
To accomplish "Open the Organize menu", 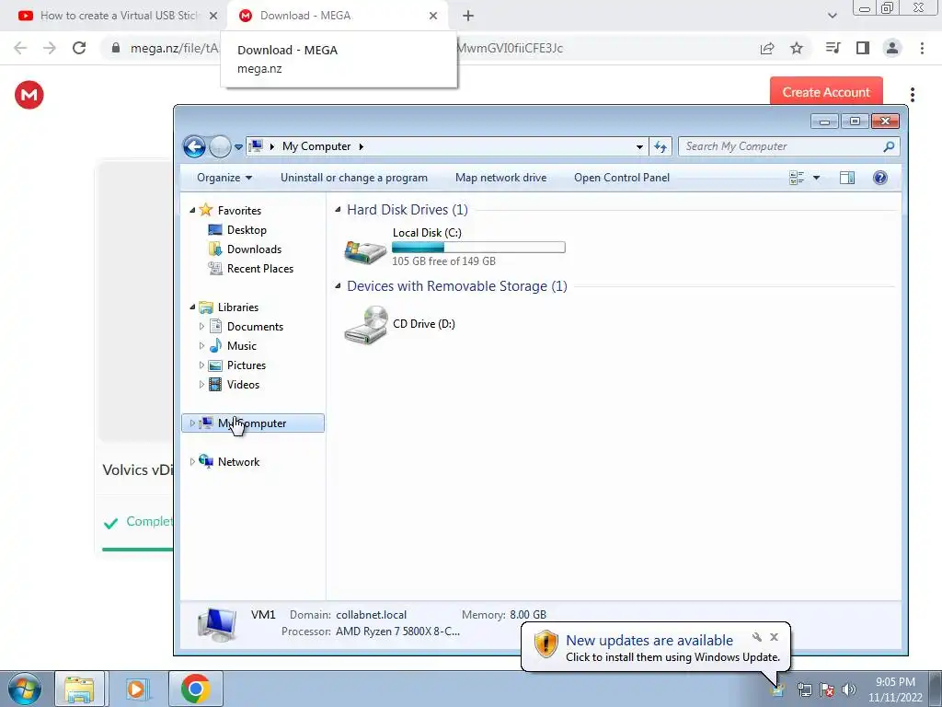I will [x=224, y=178].
